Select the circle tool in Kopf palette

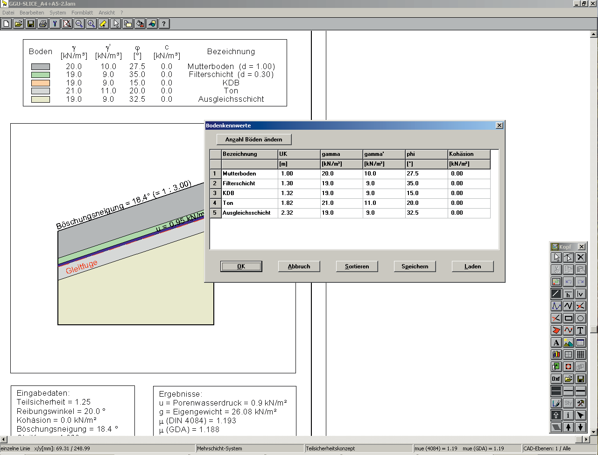pos(581,318)
